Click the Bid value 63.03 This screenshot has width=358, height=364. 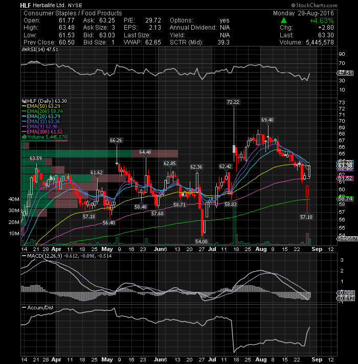click(107, 35)
